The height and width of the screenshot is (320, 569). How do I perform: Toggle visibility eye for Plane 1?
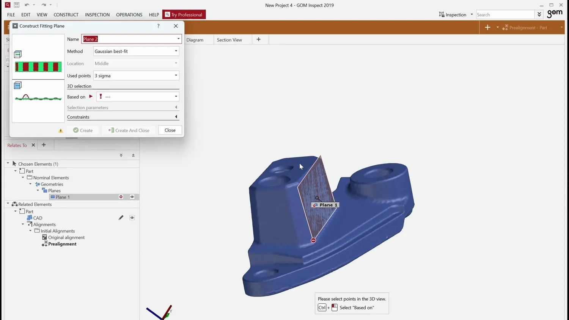pyautogui.click(x=132, y=197)
